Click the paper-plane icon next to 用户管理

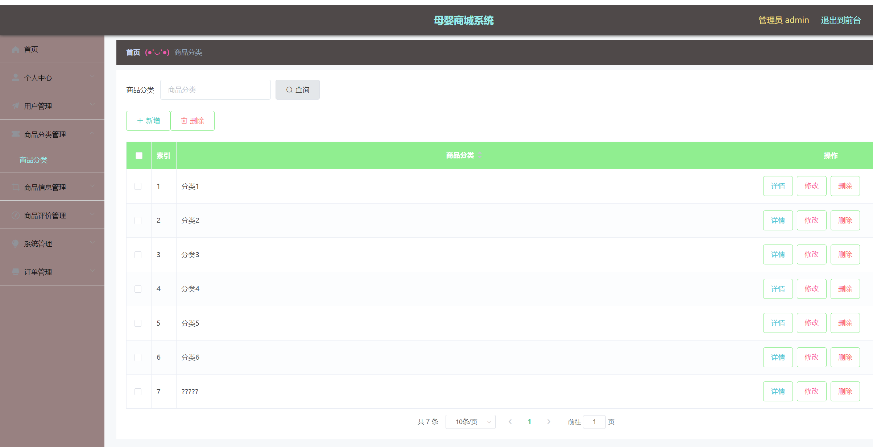tap(16, 106)
